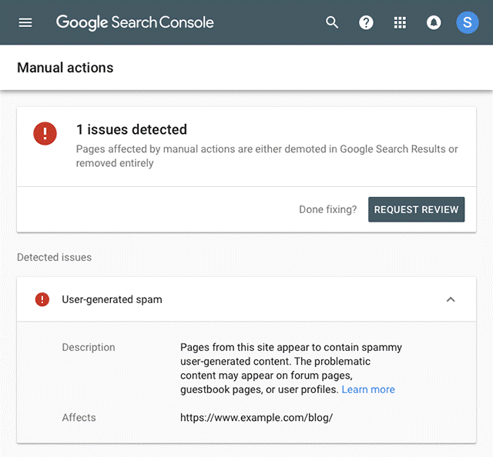Show notifications via the bell icon
The image size is (493, 457).
(x=434, y=22)
